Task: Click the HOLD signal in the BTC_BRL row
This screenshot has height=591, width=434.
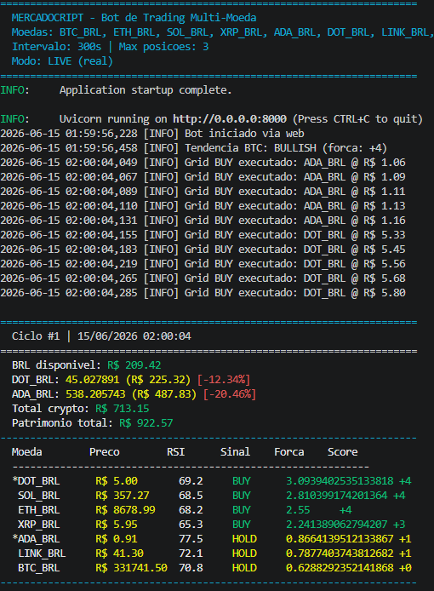Action: click(x=244, y=568)
